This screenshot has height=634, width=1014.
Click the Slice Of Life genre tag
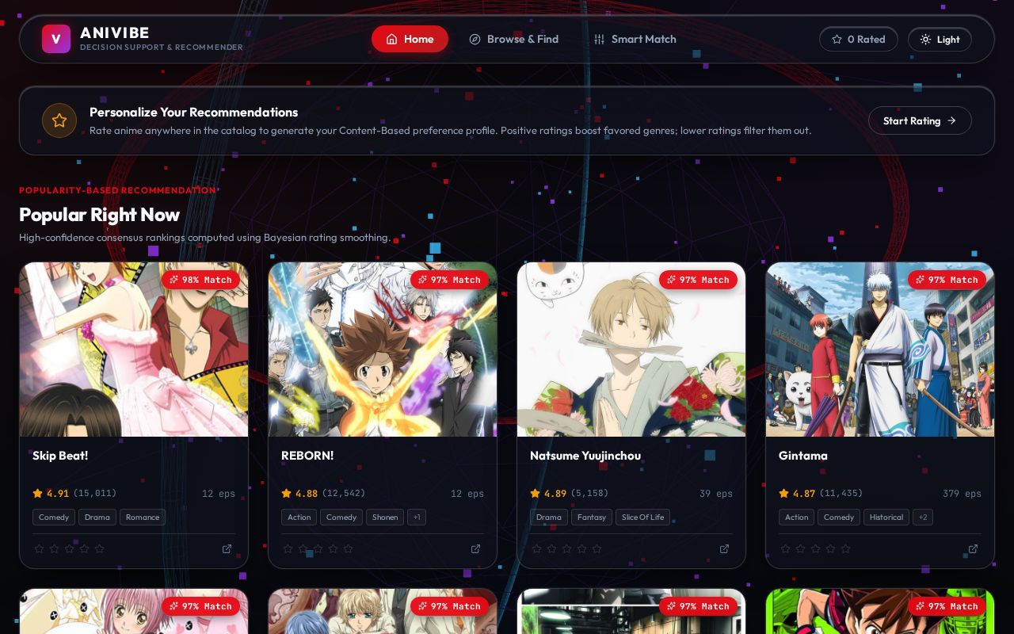pos(643,518)
